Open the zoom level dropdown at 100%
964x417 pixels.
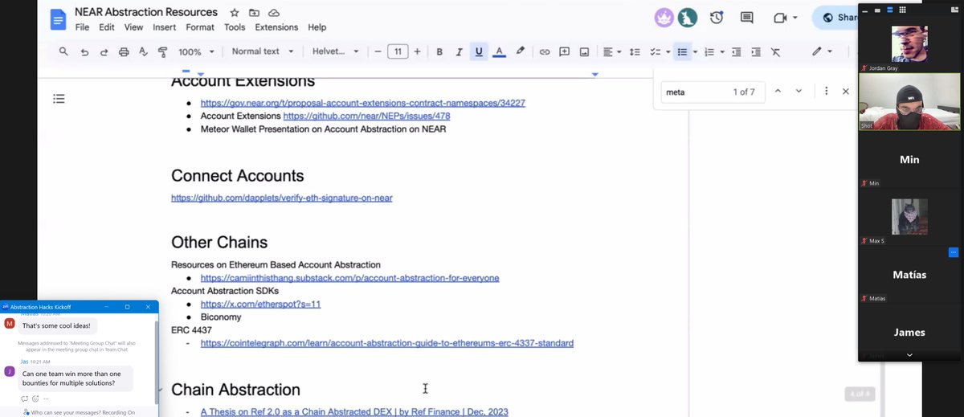tap(196, 51)
